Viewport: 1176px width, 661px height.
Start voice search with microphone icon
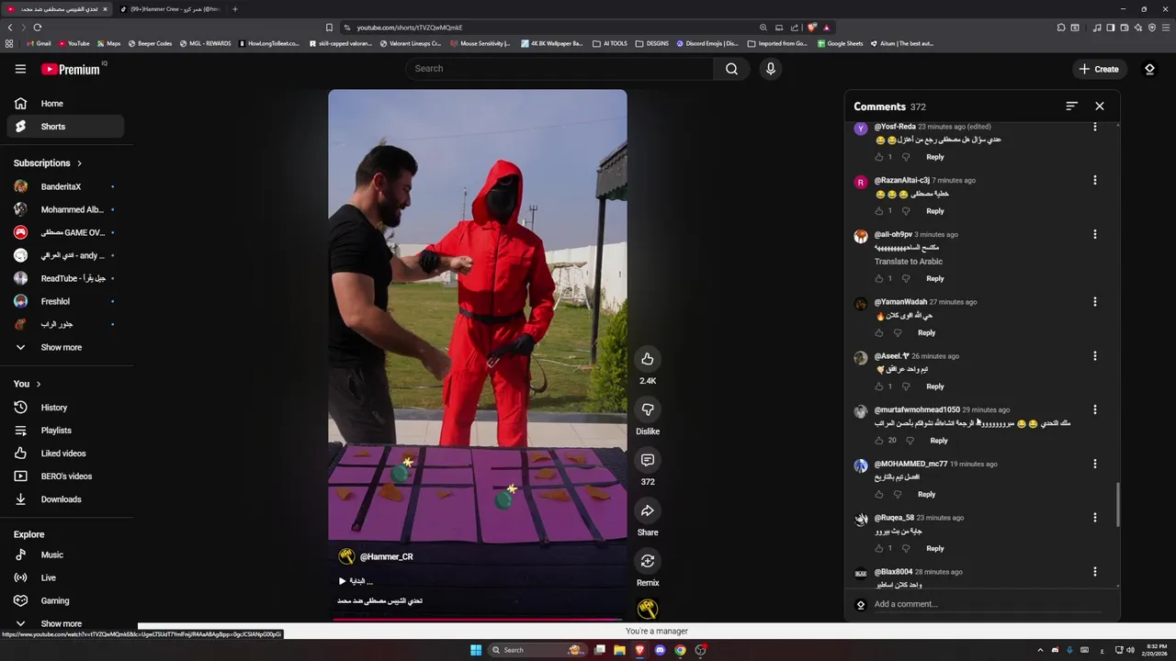(771, 69)
